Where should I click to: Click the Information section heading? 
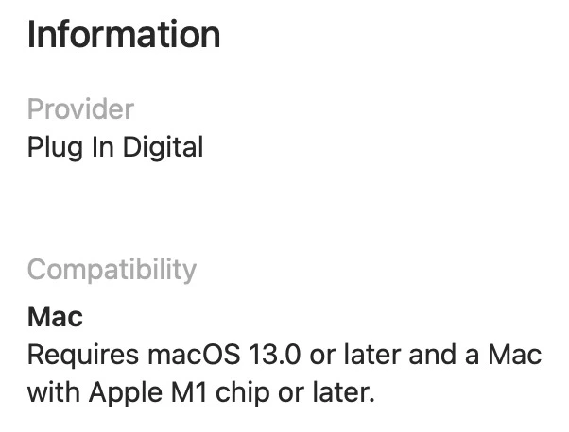(x=124, y=34)
